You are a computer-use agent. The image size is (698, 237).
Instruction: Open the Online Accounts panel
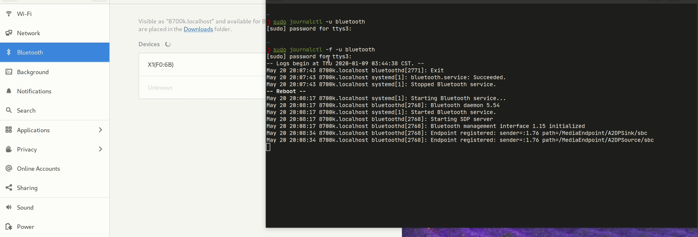[55, 168]
